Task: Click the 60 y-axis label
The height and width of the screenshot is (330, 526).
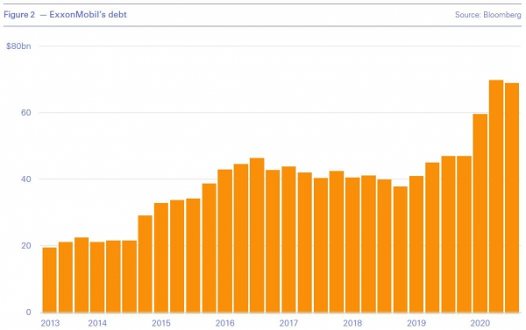Action: click(25, 113)
